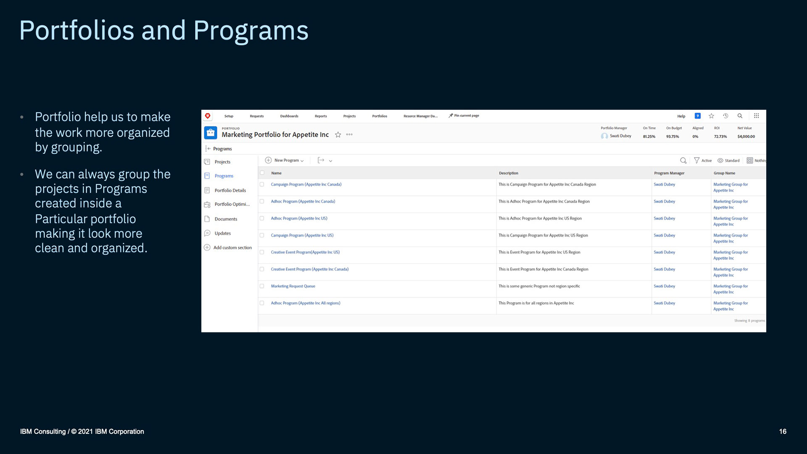Open the Active filter funnel
The image size is (807, 454).
696,161
